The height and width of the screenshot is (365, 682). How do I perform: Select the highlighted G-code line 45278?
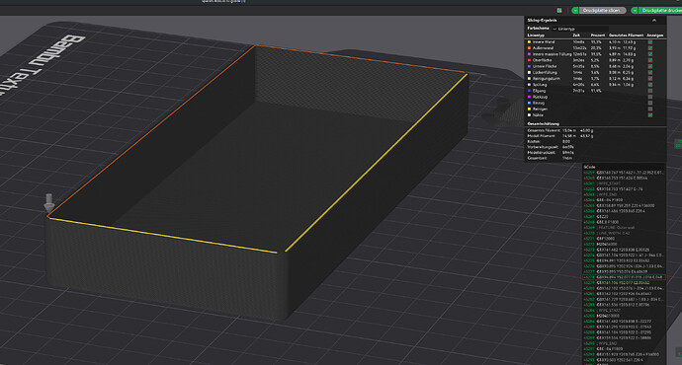pos(624,277)
